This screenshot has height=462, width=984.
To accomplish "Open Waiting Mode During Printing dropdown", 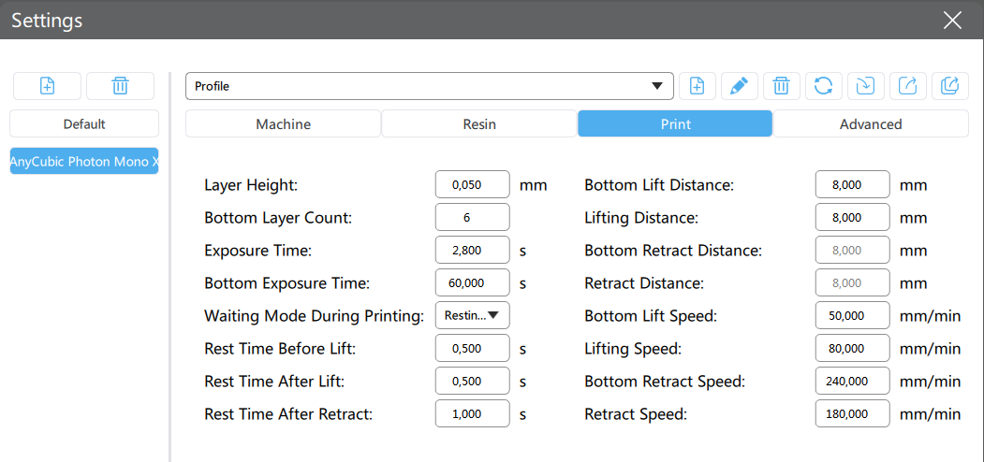I will coord(472,315).
